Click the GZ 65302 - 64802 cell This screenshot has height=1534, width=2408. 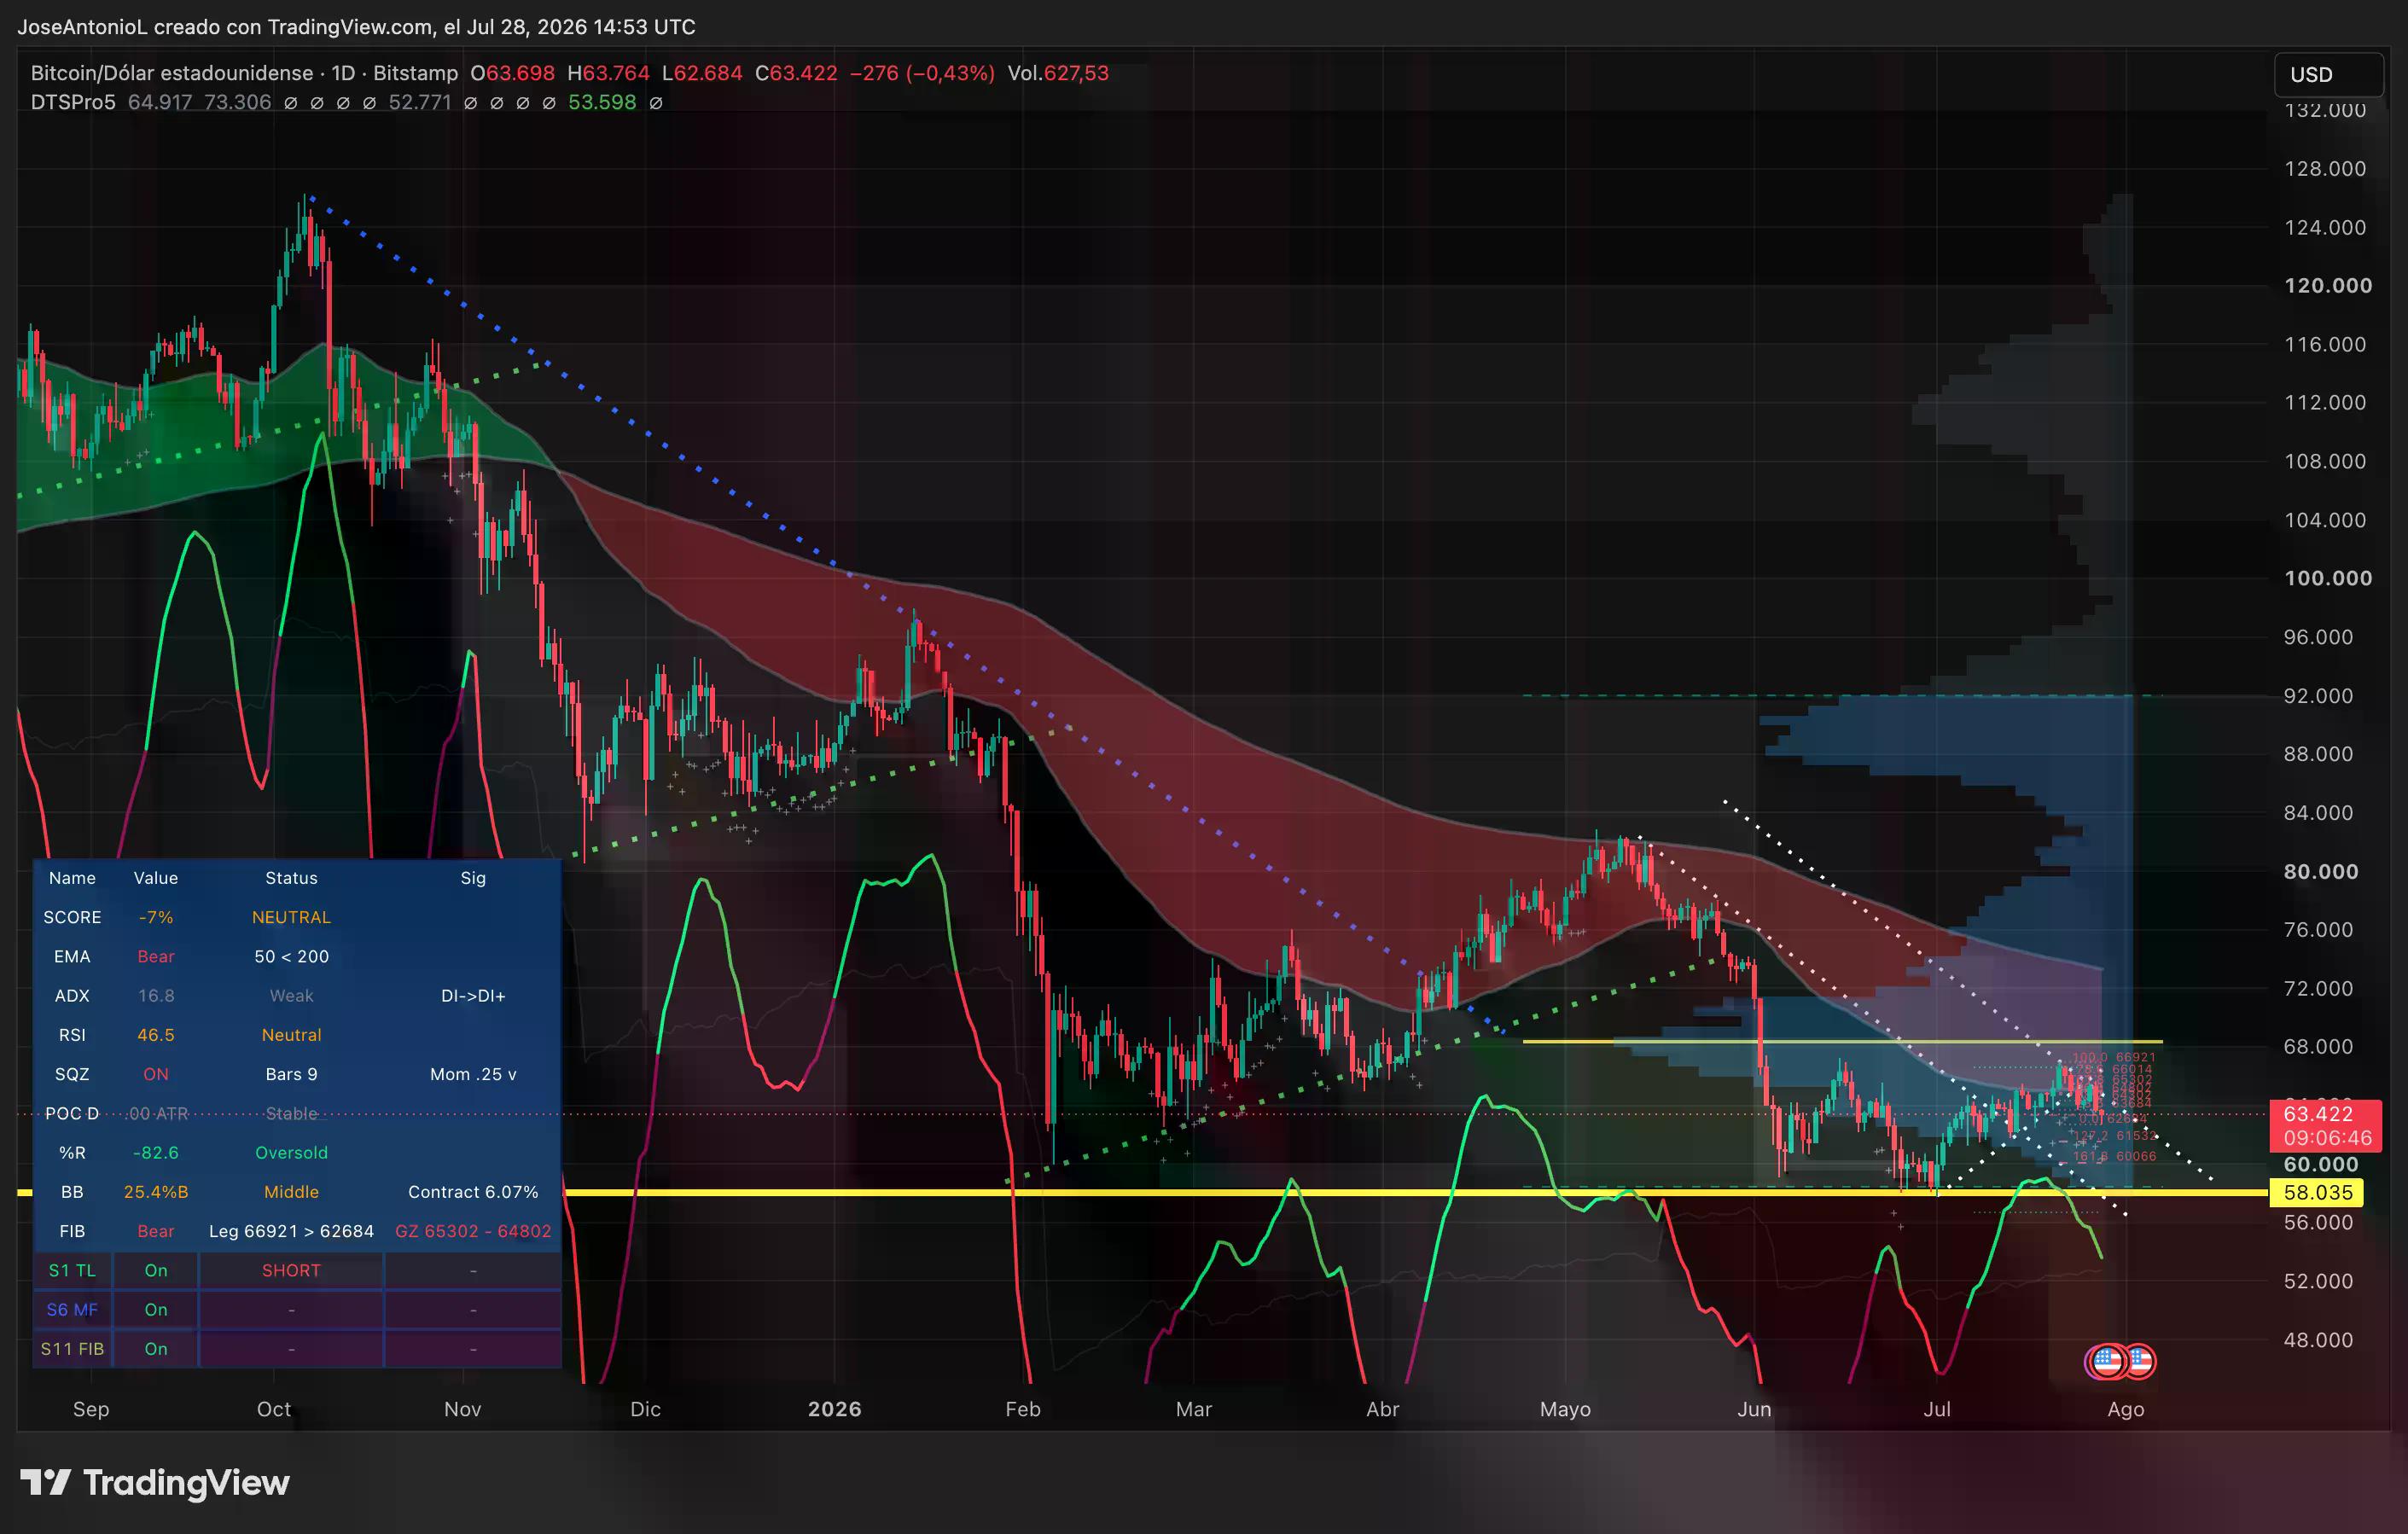pyautogui.click(x=473, y=1231)
